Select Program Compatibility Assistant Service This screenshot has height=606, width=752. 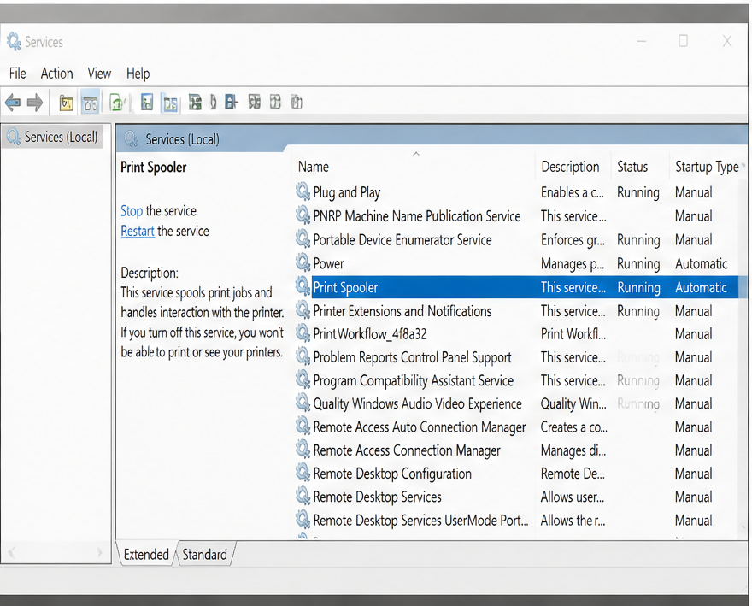(x=414, y=380)
